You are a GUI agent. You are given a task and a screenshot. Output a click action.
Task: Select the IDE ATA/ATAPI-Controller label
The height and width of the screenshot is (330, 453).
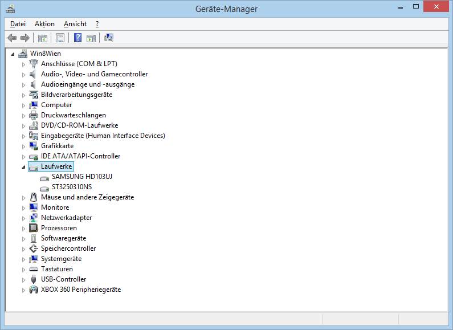tap(80, 156)
